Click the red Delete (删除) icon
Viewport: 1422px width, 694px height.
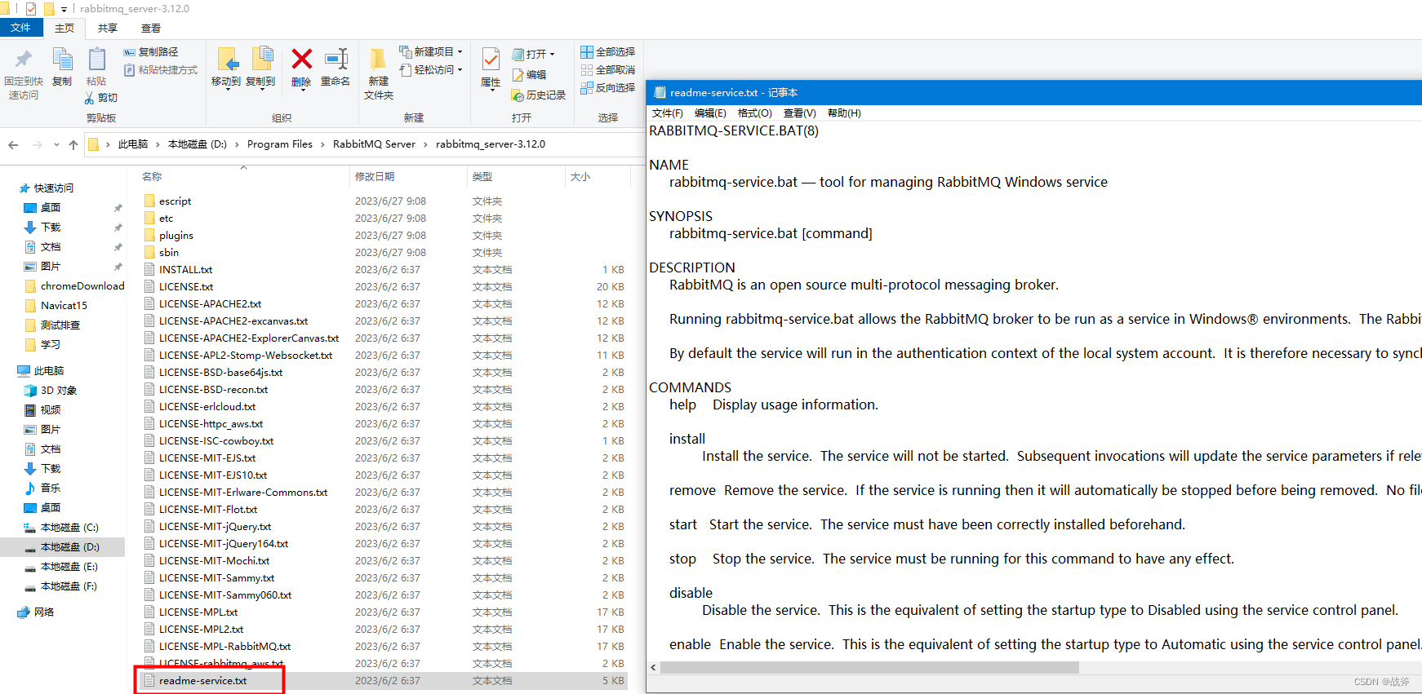[301, 59]
